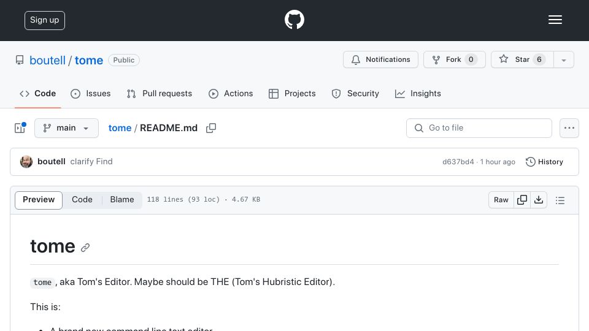589x331 pixels.
Task: Click '118 lines (93 loc)' file info text
Action: 183,199
